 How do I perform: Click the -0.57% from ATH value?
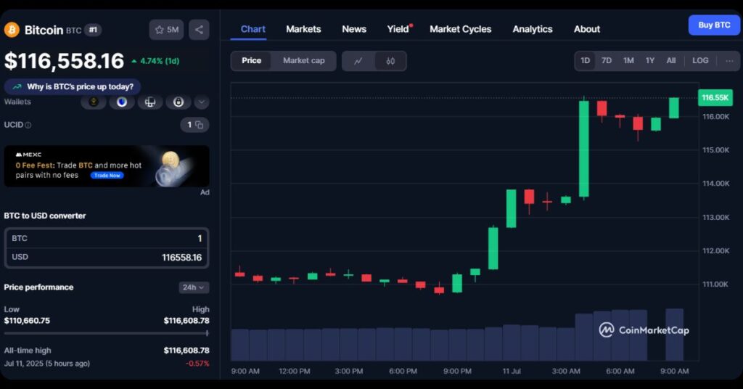[197, 364]
